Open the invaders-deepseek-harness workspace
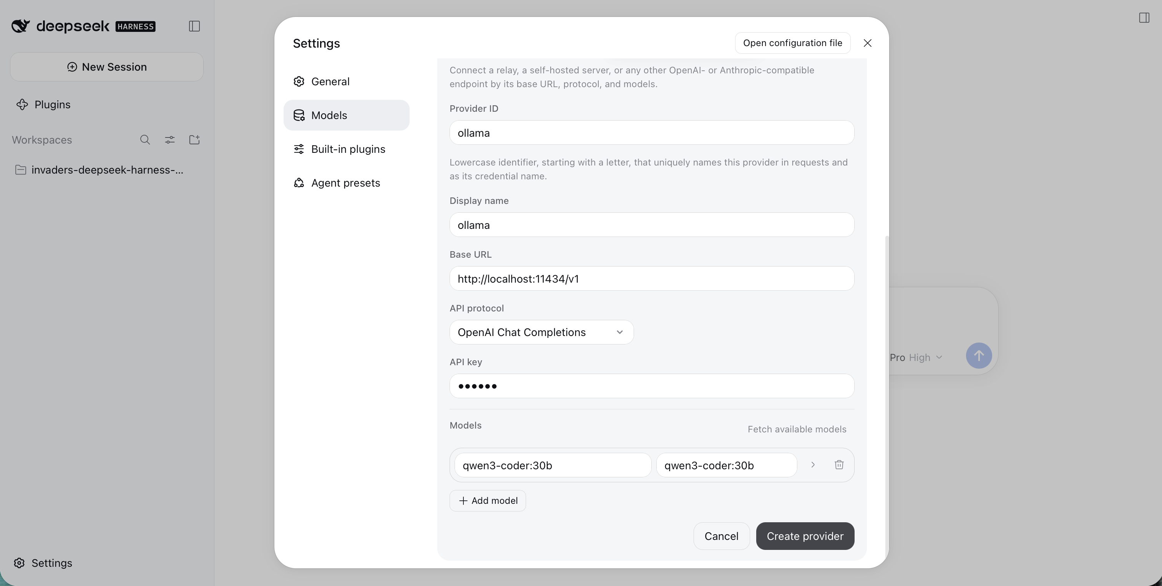Viewport: 1162px width, 586px height. coord(107,170)
